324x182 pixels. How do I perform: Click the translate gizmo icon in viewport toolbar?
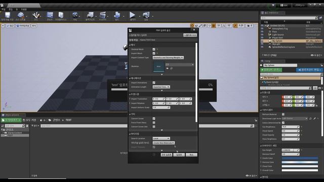tap(192, 26)
